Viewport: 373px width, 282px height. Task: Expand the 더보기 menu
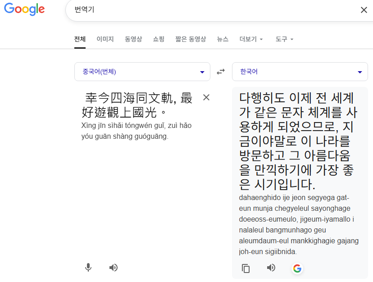click(x=251, y=39)
